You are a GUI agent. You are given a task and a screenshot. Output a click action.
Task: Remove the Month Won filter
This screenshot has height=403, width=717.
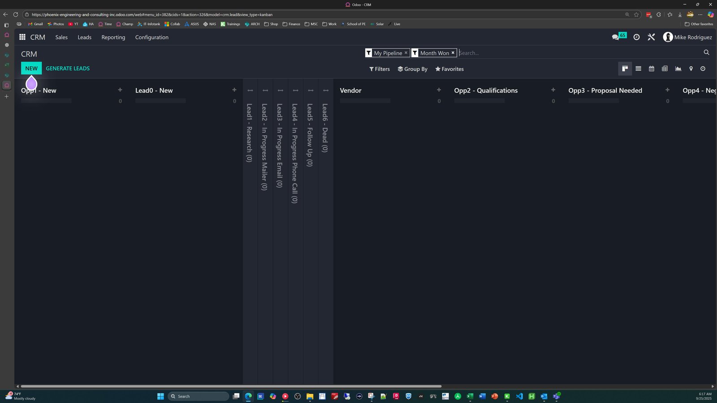[x=453, y=53]
